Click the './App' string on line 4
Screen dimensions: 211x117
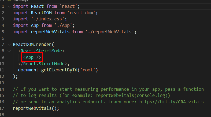63,25
